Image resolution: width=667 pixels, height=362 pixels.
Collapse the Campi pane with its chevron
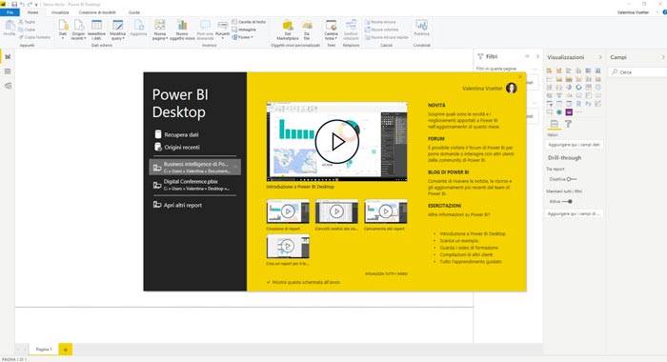pyautogui.click(x=663, y=57)
